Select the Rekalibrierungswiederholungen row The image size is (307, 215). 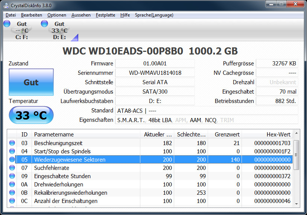pos(150,193)
